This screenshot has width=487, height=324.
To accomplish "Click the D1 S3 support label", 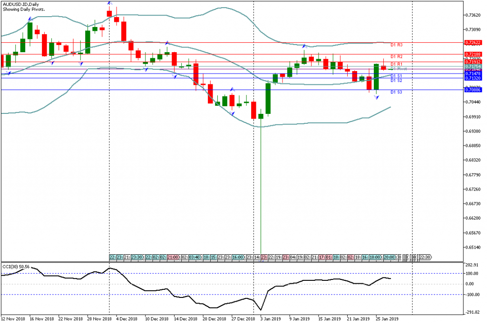I will tap(397, 92).
